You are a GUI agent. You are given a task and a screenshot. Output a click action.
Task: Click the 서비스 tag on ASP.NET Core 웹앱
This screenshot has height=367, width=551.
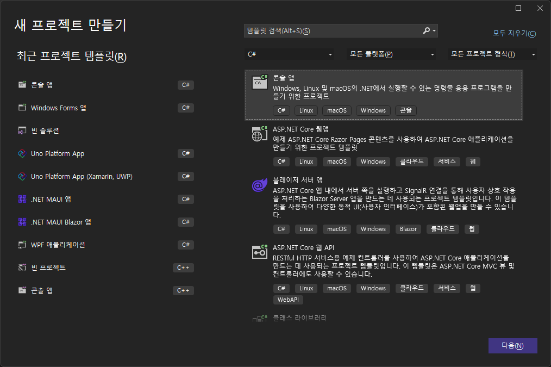447,161
